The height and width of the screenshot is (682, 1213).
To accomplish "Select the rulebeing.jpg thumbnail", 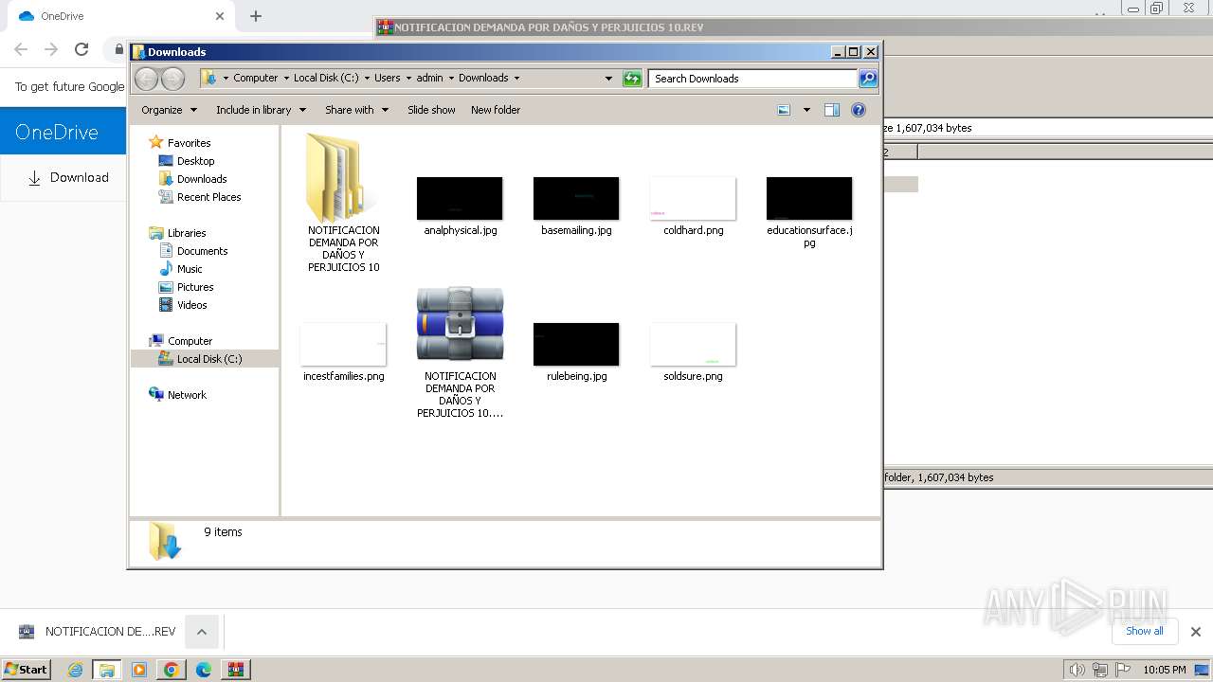I will click(x=576, y=344).
